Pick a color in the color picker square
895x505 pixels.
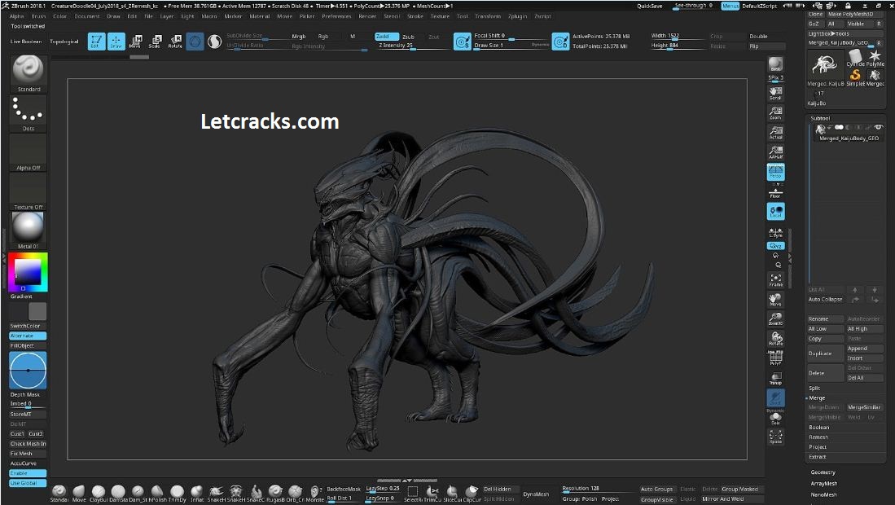point(28,271)
